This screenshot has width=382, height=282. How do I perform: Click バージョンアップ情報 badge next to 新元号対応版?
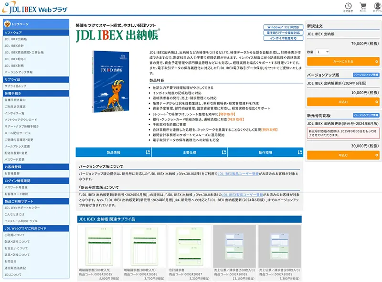click(366, 115)
